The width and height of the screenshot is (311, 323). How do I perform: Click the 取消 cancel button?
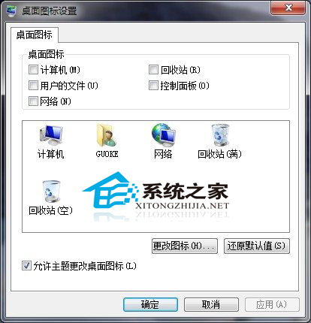coord(211,304)
